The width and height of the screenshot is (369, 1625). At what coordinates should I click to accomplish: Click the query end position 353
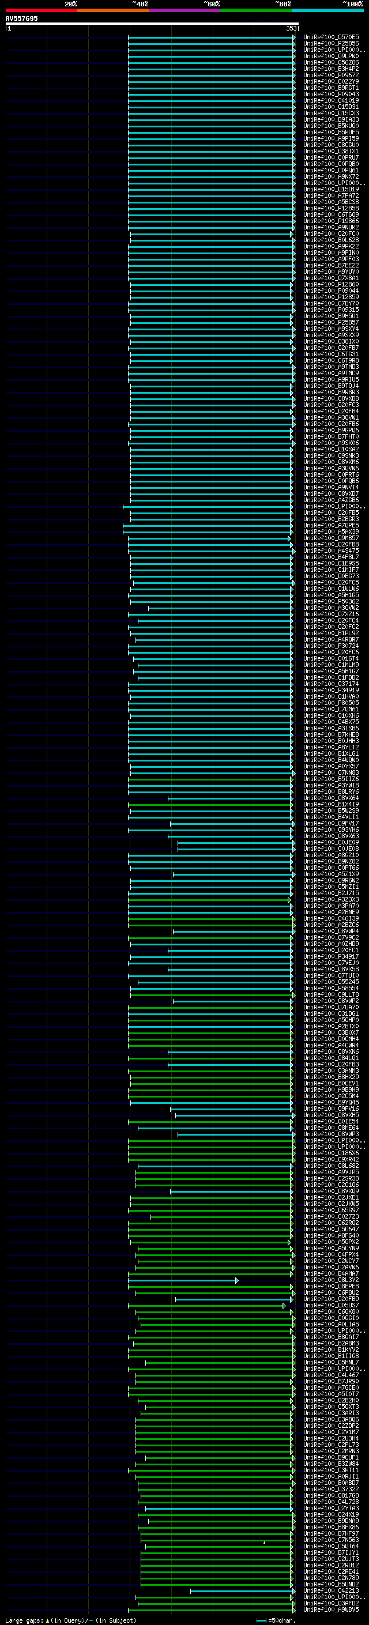pos(291,28)
